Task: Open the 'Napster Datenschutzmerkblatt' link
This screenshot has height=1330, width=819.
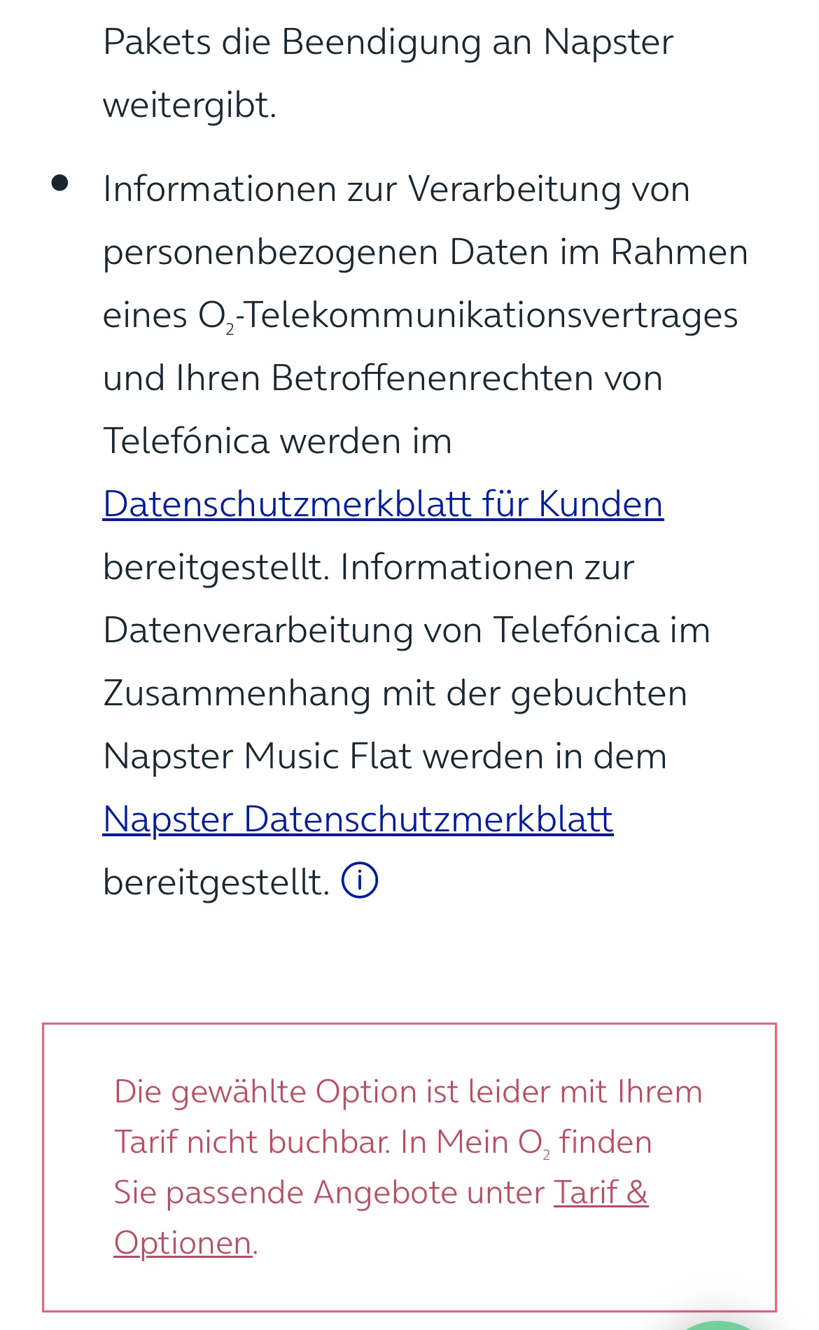Action: 358,819
